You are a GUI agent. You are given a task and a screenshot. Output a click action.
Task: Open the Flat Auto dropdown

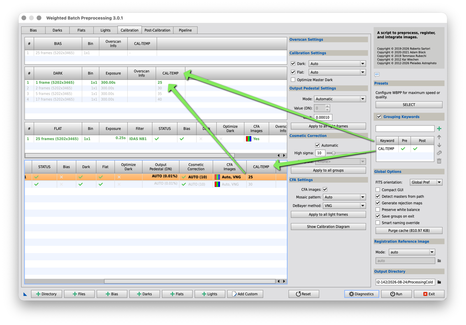[x=337, y=72]
